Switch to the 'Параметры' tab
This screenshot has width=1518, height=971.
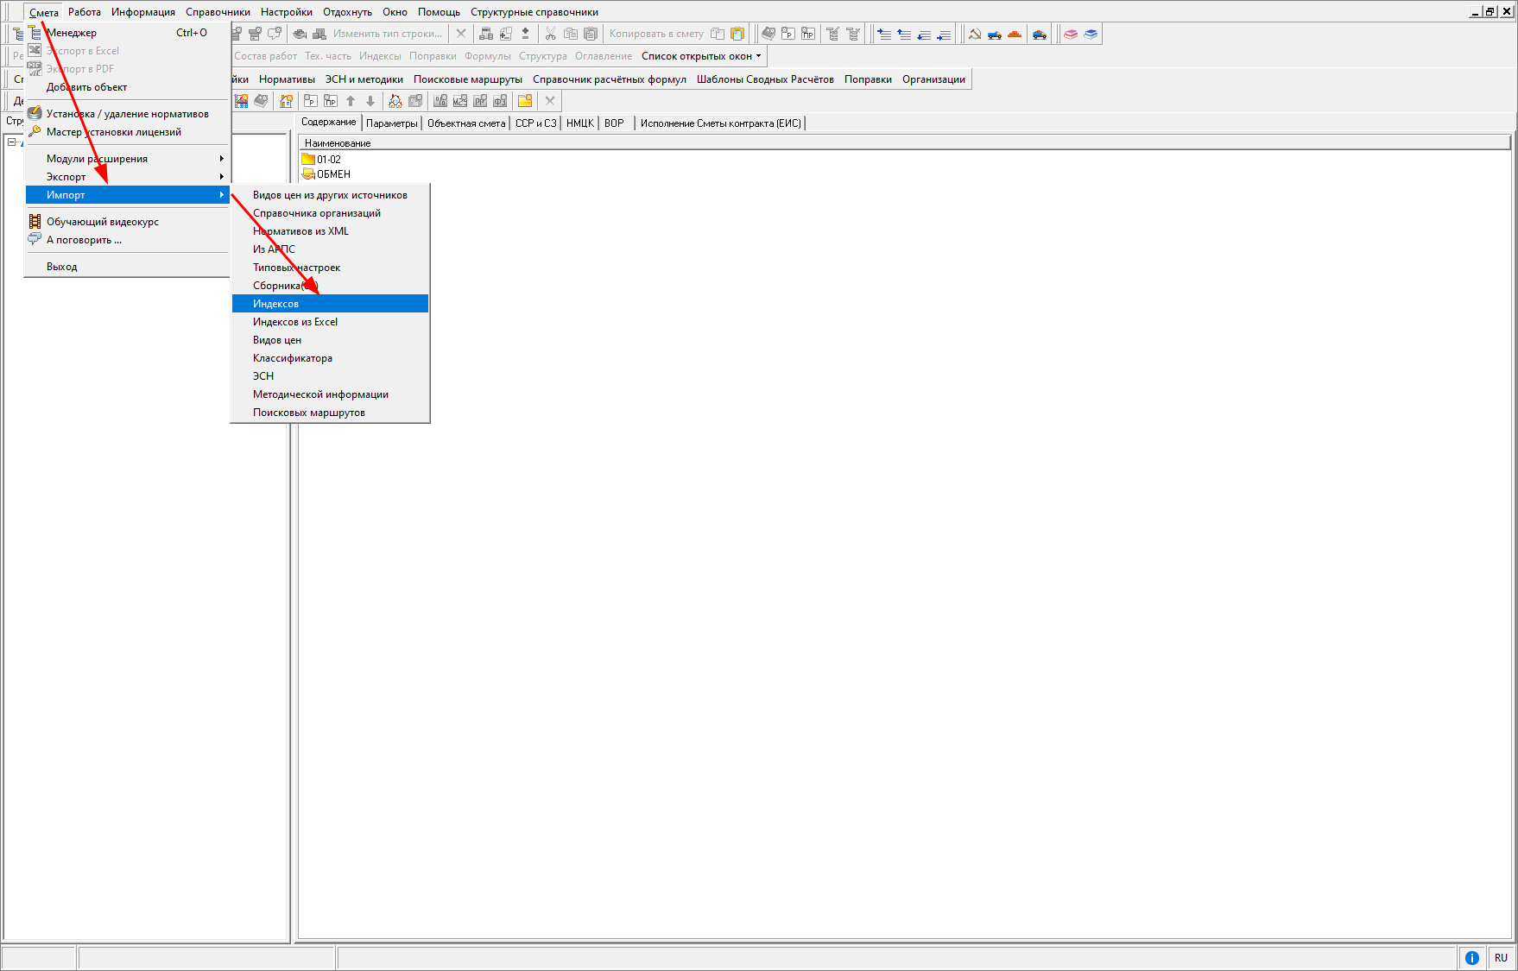[x=391, y=123]
